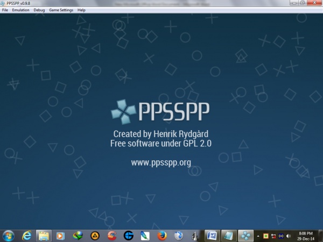Minimize the PPSSPP window
This screenshot has width=323, height=242.
pyautogui.click(x=294, y=3)
